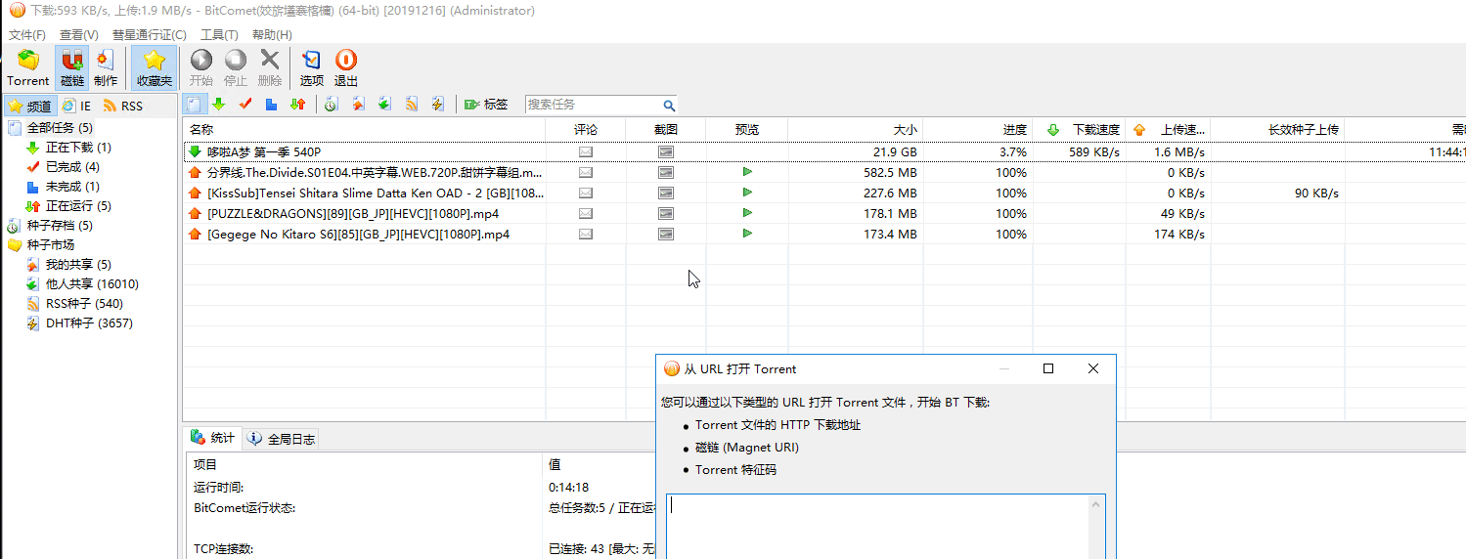The width and height of the screenshot is (1466, 559).
Task: Toggle the 收藏夹 favorites panel
Action: click(x=155, y=67)
